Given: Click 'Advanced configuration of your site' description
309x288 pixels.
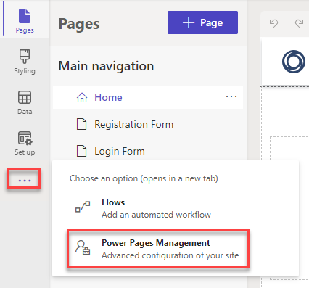Looking at the screenshot, I should [x=170, y=255].
